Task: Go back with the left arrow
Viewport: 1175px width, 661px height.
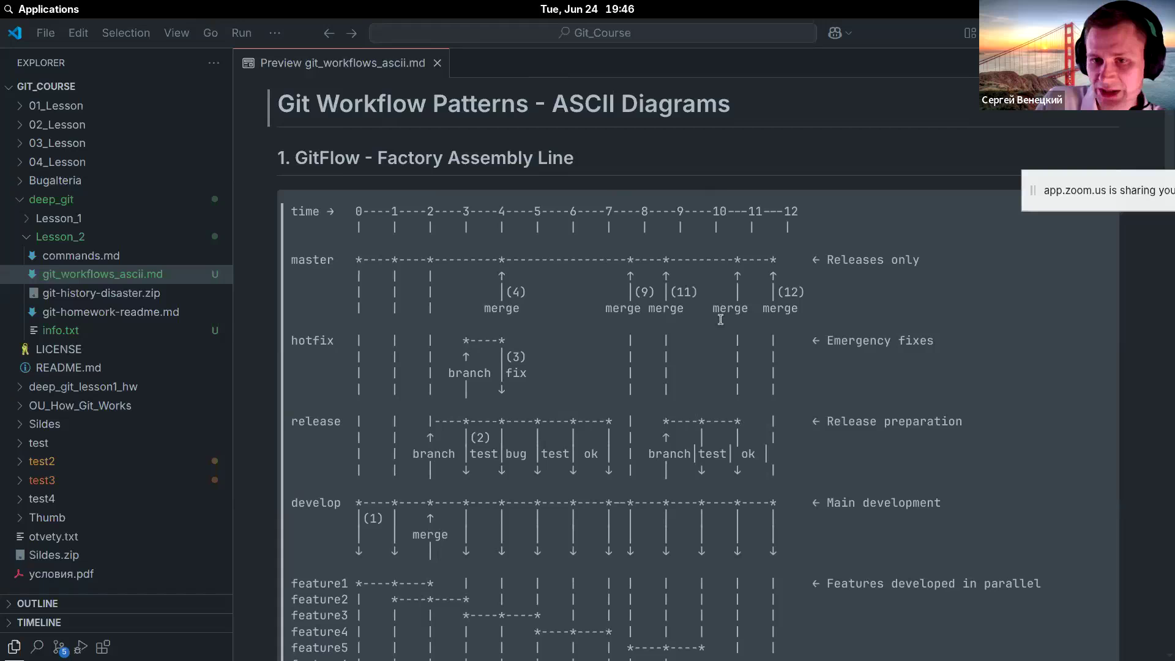Action: pos(329,33)
